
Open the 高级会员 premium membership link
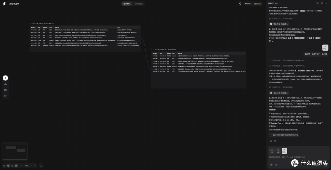coord(257,4)
